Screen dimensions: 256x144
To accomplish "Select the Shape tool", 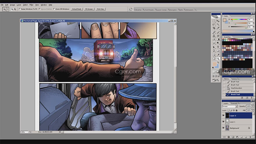I will click(218, 51).
